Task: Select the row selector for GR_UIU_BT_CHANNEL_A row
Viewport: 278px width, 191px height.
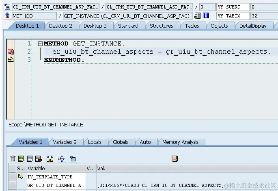Action: click(x=13, y=185)
